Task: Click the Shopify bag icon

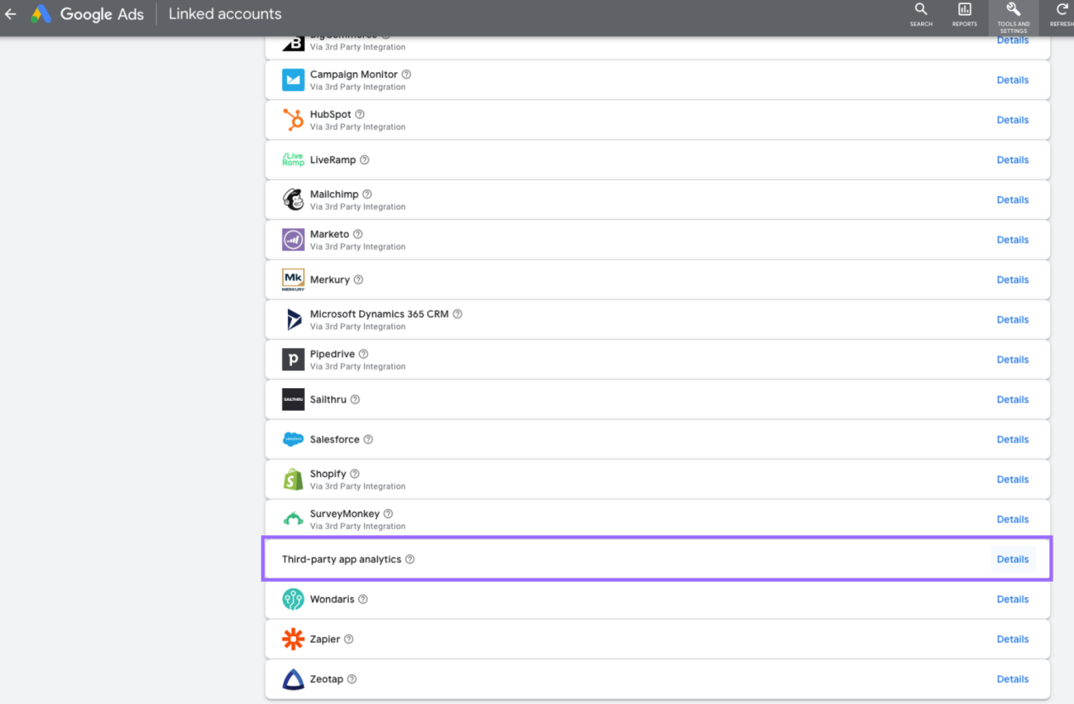Action: click(x=293, y=479)
